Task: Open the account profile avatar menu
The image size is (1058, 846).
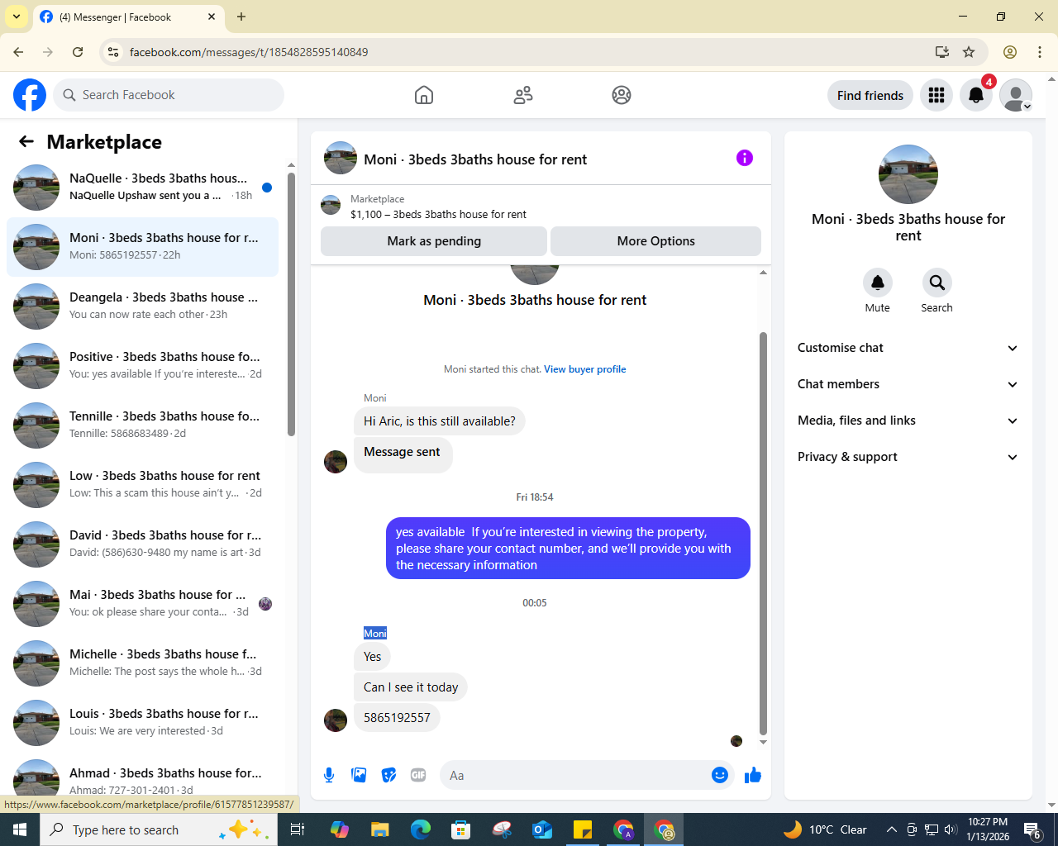Action: click(1016, 95)
